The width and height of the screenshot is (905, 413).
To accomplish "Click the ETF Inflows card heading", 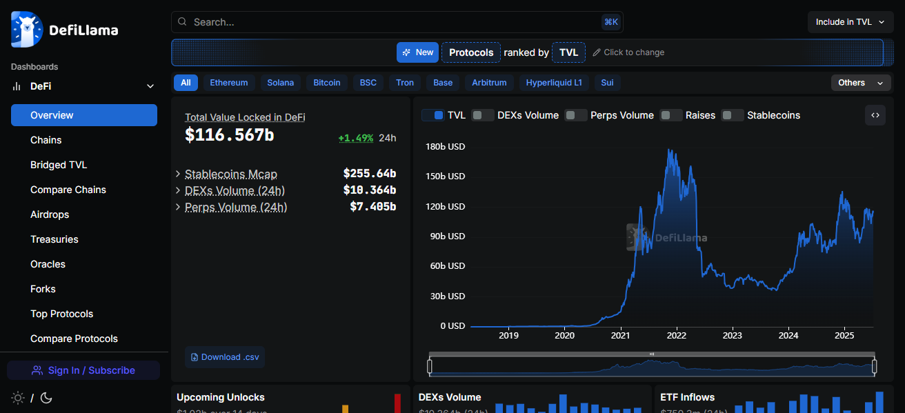I will (688, 397).
